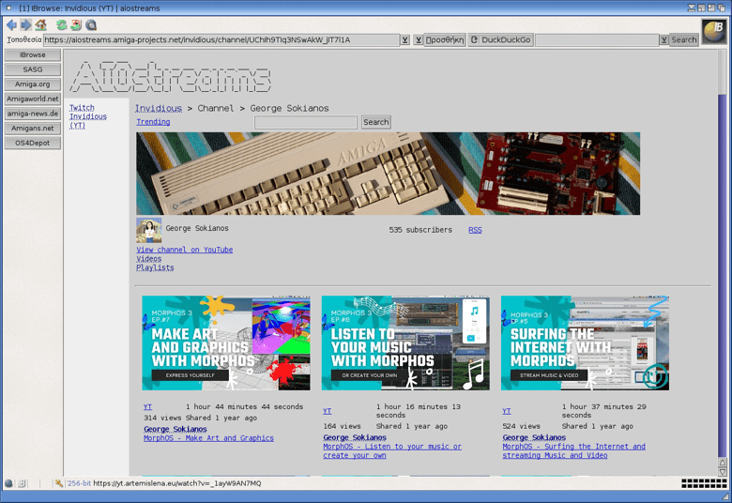Reload the page with the toolbar icon
The image size is (732, 503).
(x=62, y=25)
